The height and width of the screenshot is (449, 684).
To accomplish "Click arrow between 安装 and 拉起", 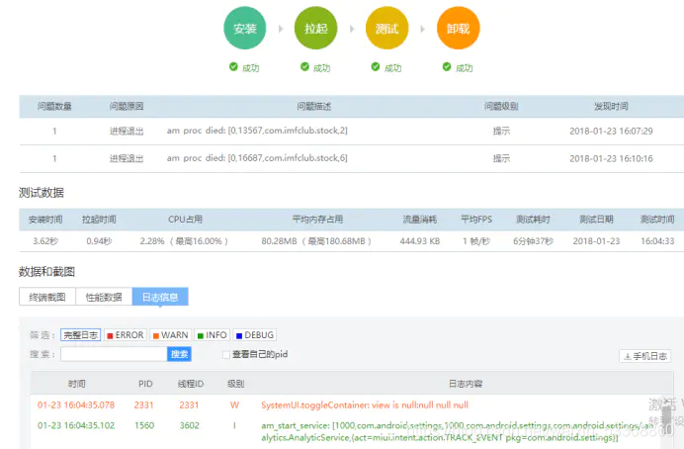I will pyautogui.click(x=281, y=29).
